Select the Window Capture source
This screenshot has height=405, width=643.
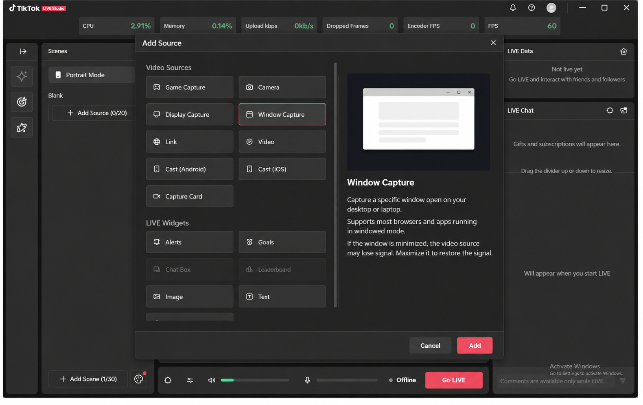282,114
